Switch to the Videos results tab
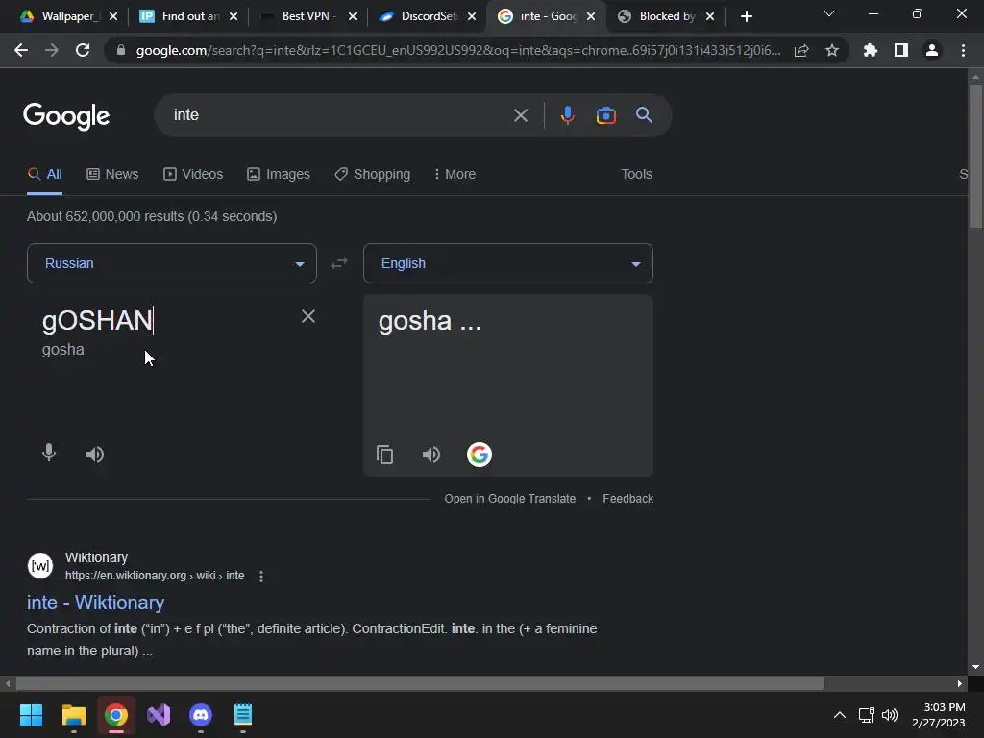Viewport: 984px width, 738px height. point(193,174)
